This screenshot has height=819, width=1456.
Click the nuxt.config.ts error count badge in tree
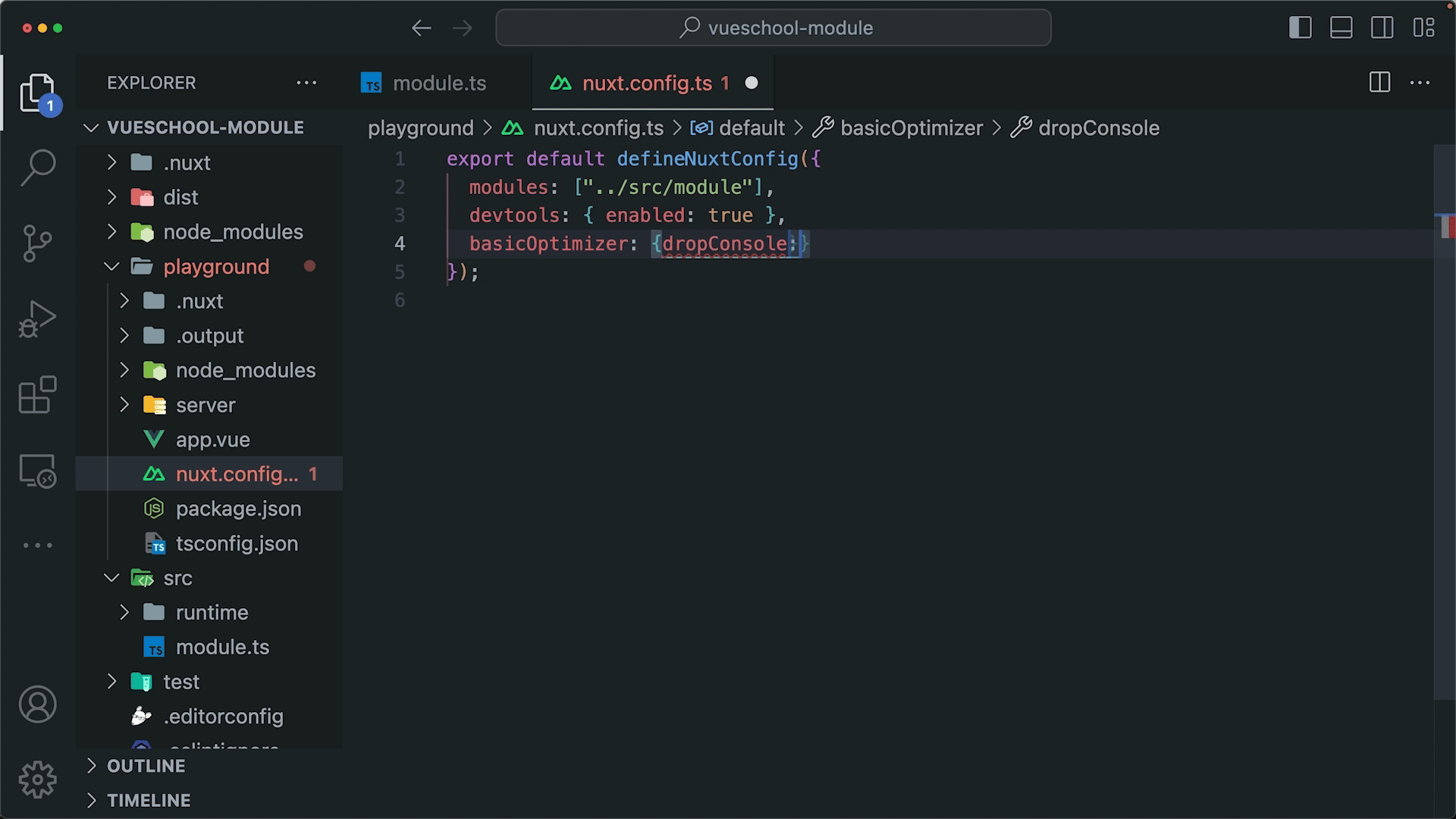tap(312, 474)
